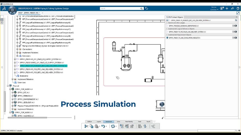Collapse Implemented Requirement Objects section
241x135 pixels.
click(x=167, y=35)
